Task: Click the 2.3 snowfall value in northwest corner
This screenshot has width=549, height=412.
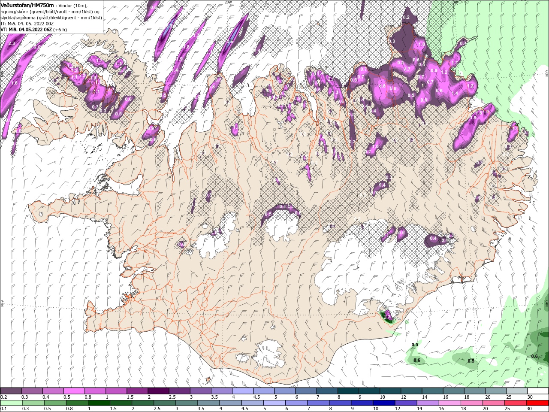Action: tap(12, 43)
